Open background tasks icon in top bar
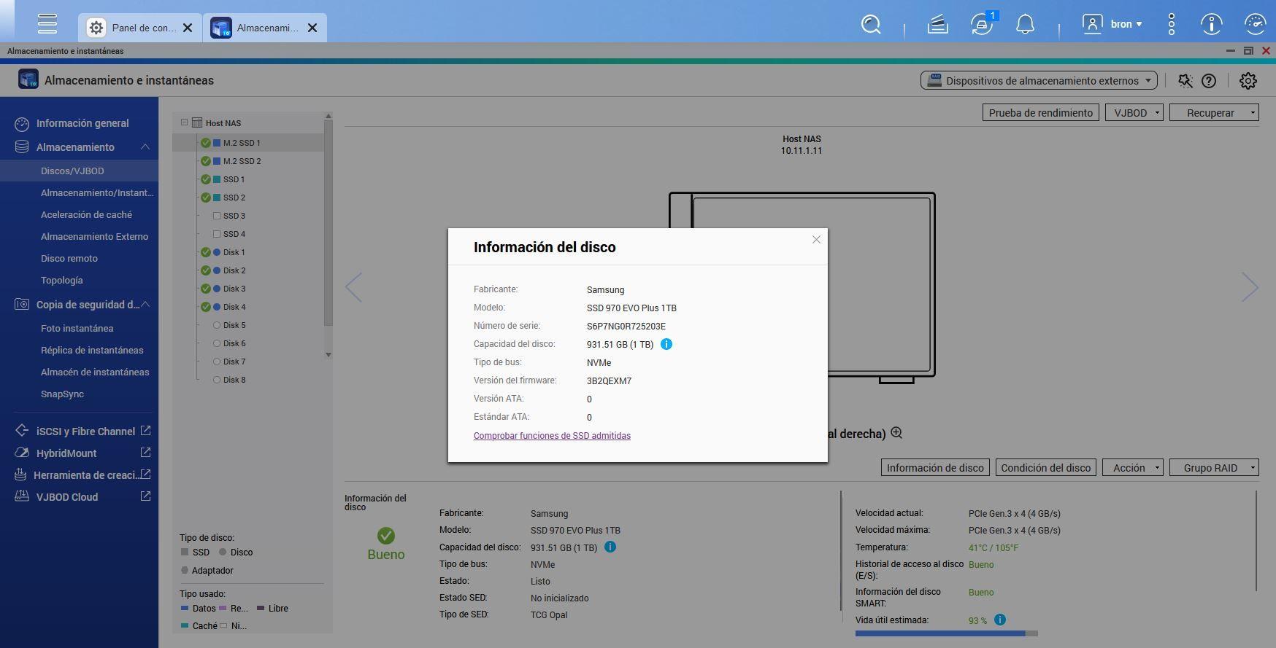The width and height of the screenshot is (1276, 648). click(x=937, y=25)
